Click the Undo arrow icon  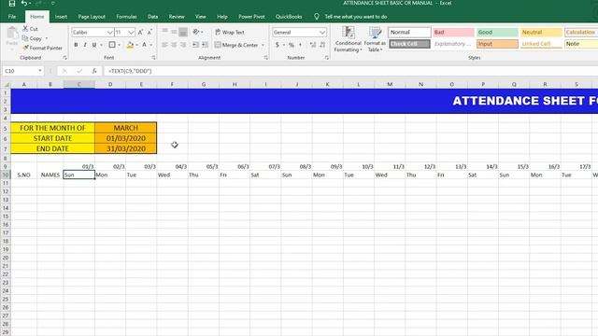[x=24, y=4]
